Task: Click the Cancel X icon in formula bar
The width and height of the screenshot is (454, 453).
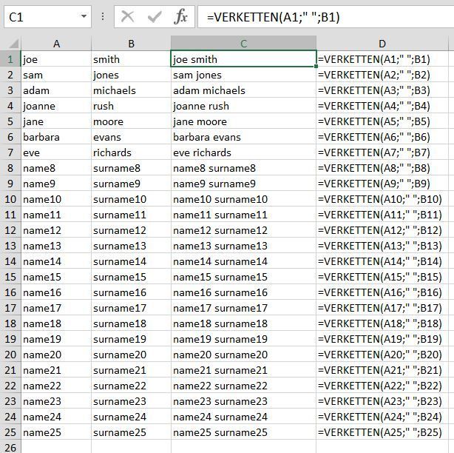Action: (127, 16)
